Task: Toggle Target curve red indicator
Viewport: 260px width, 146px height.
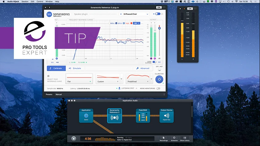Action: pyautogui.click(x=131, y=23)
